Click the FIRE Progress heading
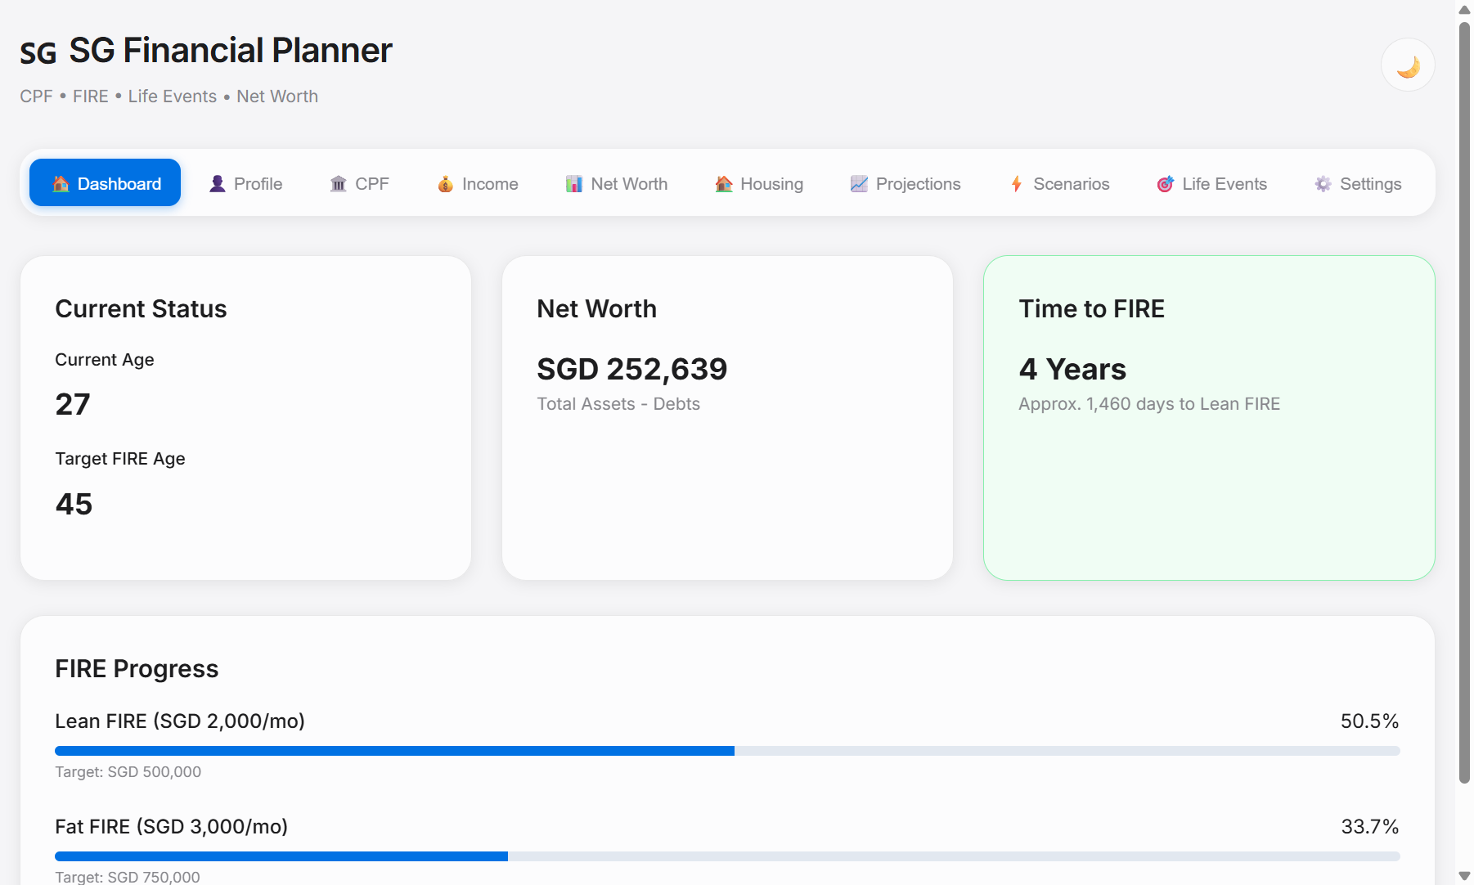This screenshot has width=1474, height=885. click(137, 669)
